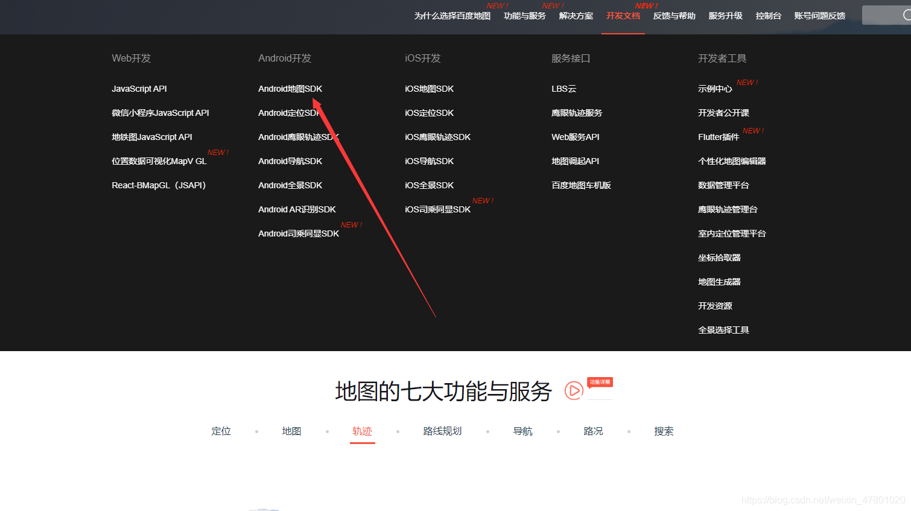Viewport: 911px width, 511px height.
Task: Open 地图生成器 link
Action: [x=719, y=282]
